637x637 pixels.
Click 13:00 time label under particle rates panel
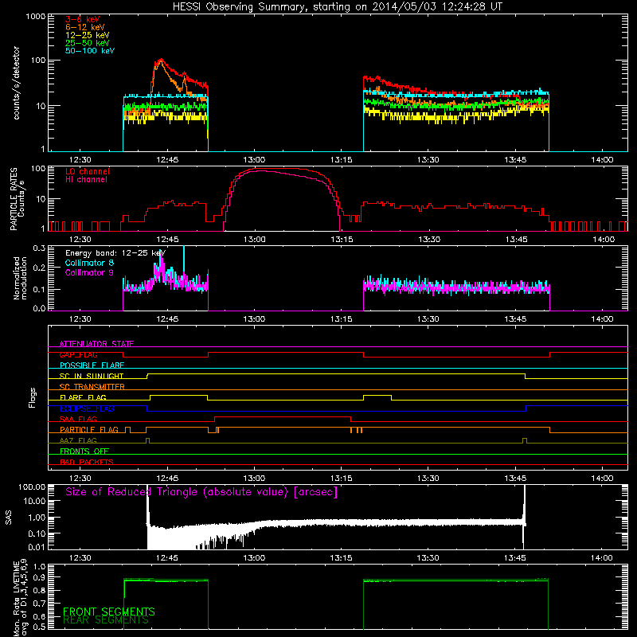(254, 240)
